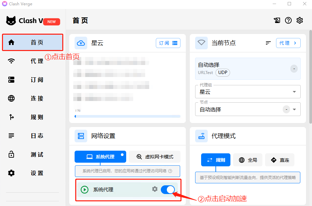Click the 代理 button with chevron

tap(288, 43)
